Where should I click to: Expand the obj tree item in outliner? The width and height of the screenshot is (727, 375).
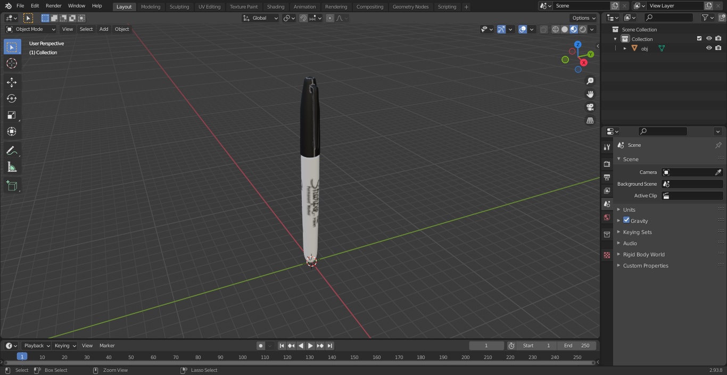click(x=625, y=48)
